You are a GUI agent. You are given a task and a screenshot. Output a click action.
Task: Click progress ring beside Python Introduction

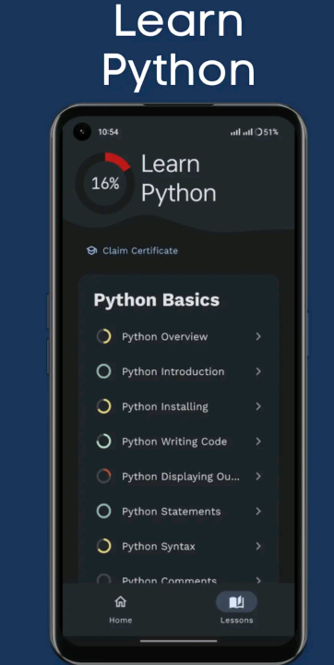click(104, 371)
